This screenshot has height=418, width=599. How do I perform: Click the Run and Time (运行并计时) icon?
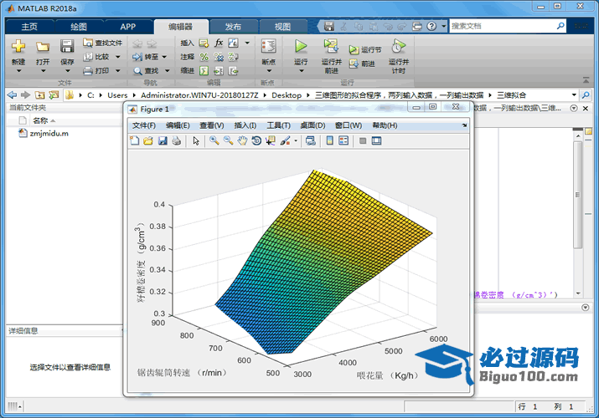click(x=398, y=46)
